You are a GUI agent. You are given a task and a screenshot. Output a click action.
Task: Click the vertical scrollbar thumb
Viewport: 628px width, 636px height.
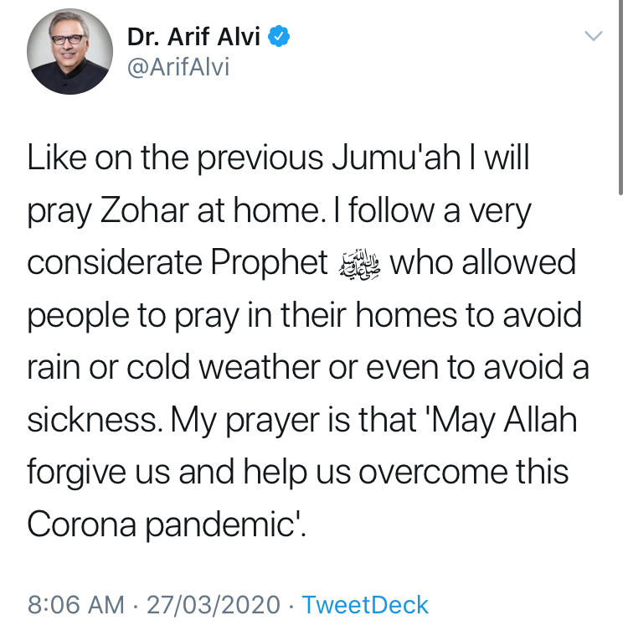[x=620, y=97]
